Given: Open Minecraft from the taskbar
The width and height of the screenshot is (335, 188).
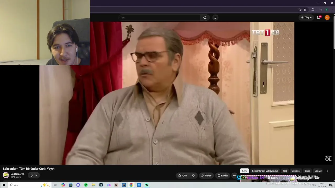Looking at the screenshot, I should (116, 185).
